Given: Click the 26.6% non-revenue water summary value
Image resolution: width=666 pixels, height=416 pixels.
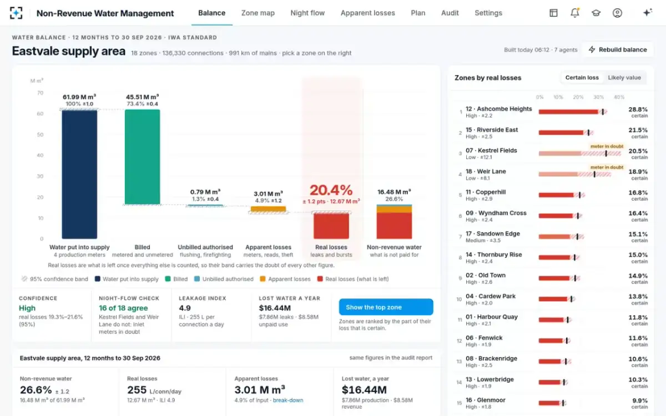Looking at the screenshot, I should coord(36,389).
